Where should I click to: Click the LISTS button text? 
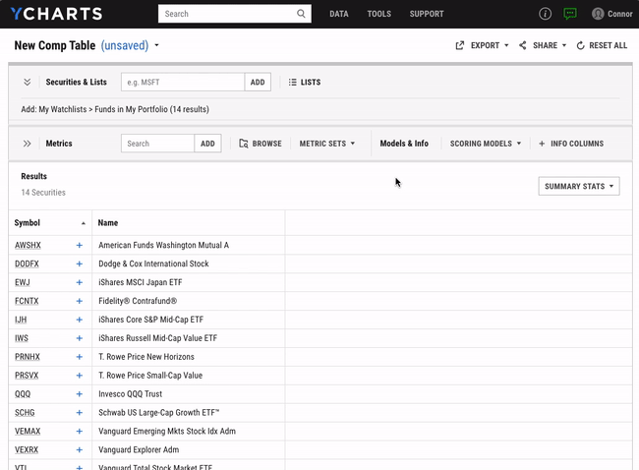click(x=311, y=83)
